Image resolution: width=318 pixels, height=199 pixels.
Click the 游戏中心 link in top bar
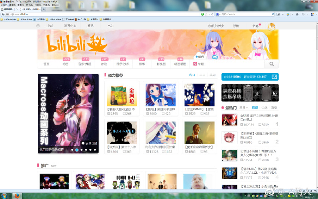[71, 26]
